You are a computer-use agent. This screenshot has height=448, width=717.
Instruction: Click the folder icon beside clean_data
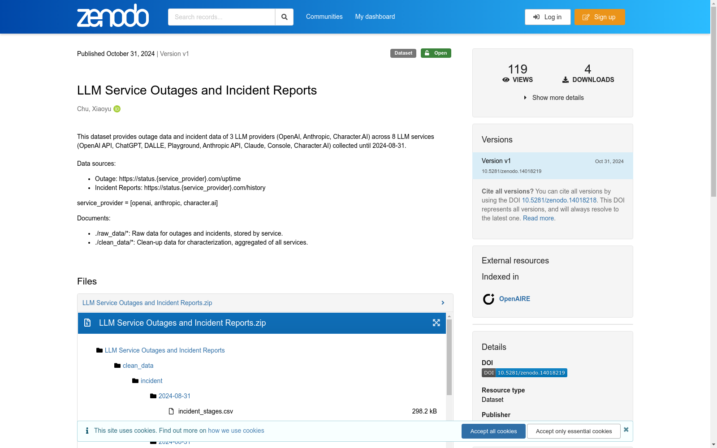pos(117,366)
